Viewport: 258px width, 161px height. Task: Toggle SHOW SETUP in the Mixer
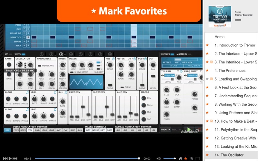(x=72, y=72)
